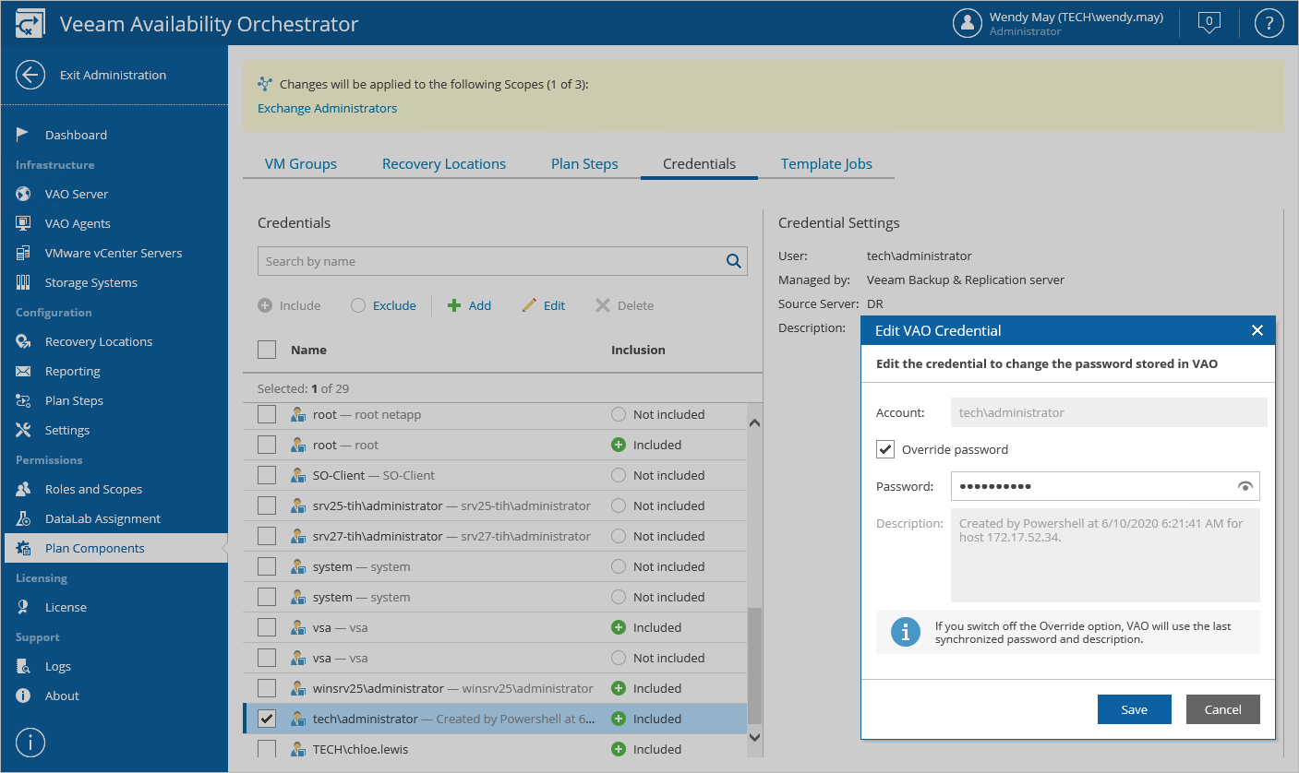Deselect the tech\administrator row checkbox
The image size is (1299, 773).
pos(267,719)
